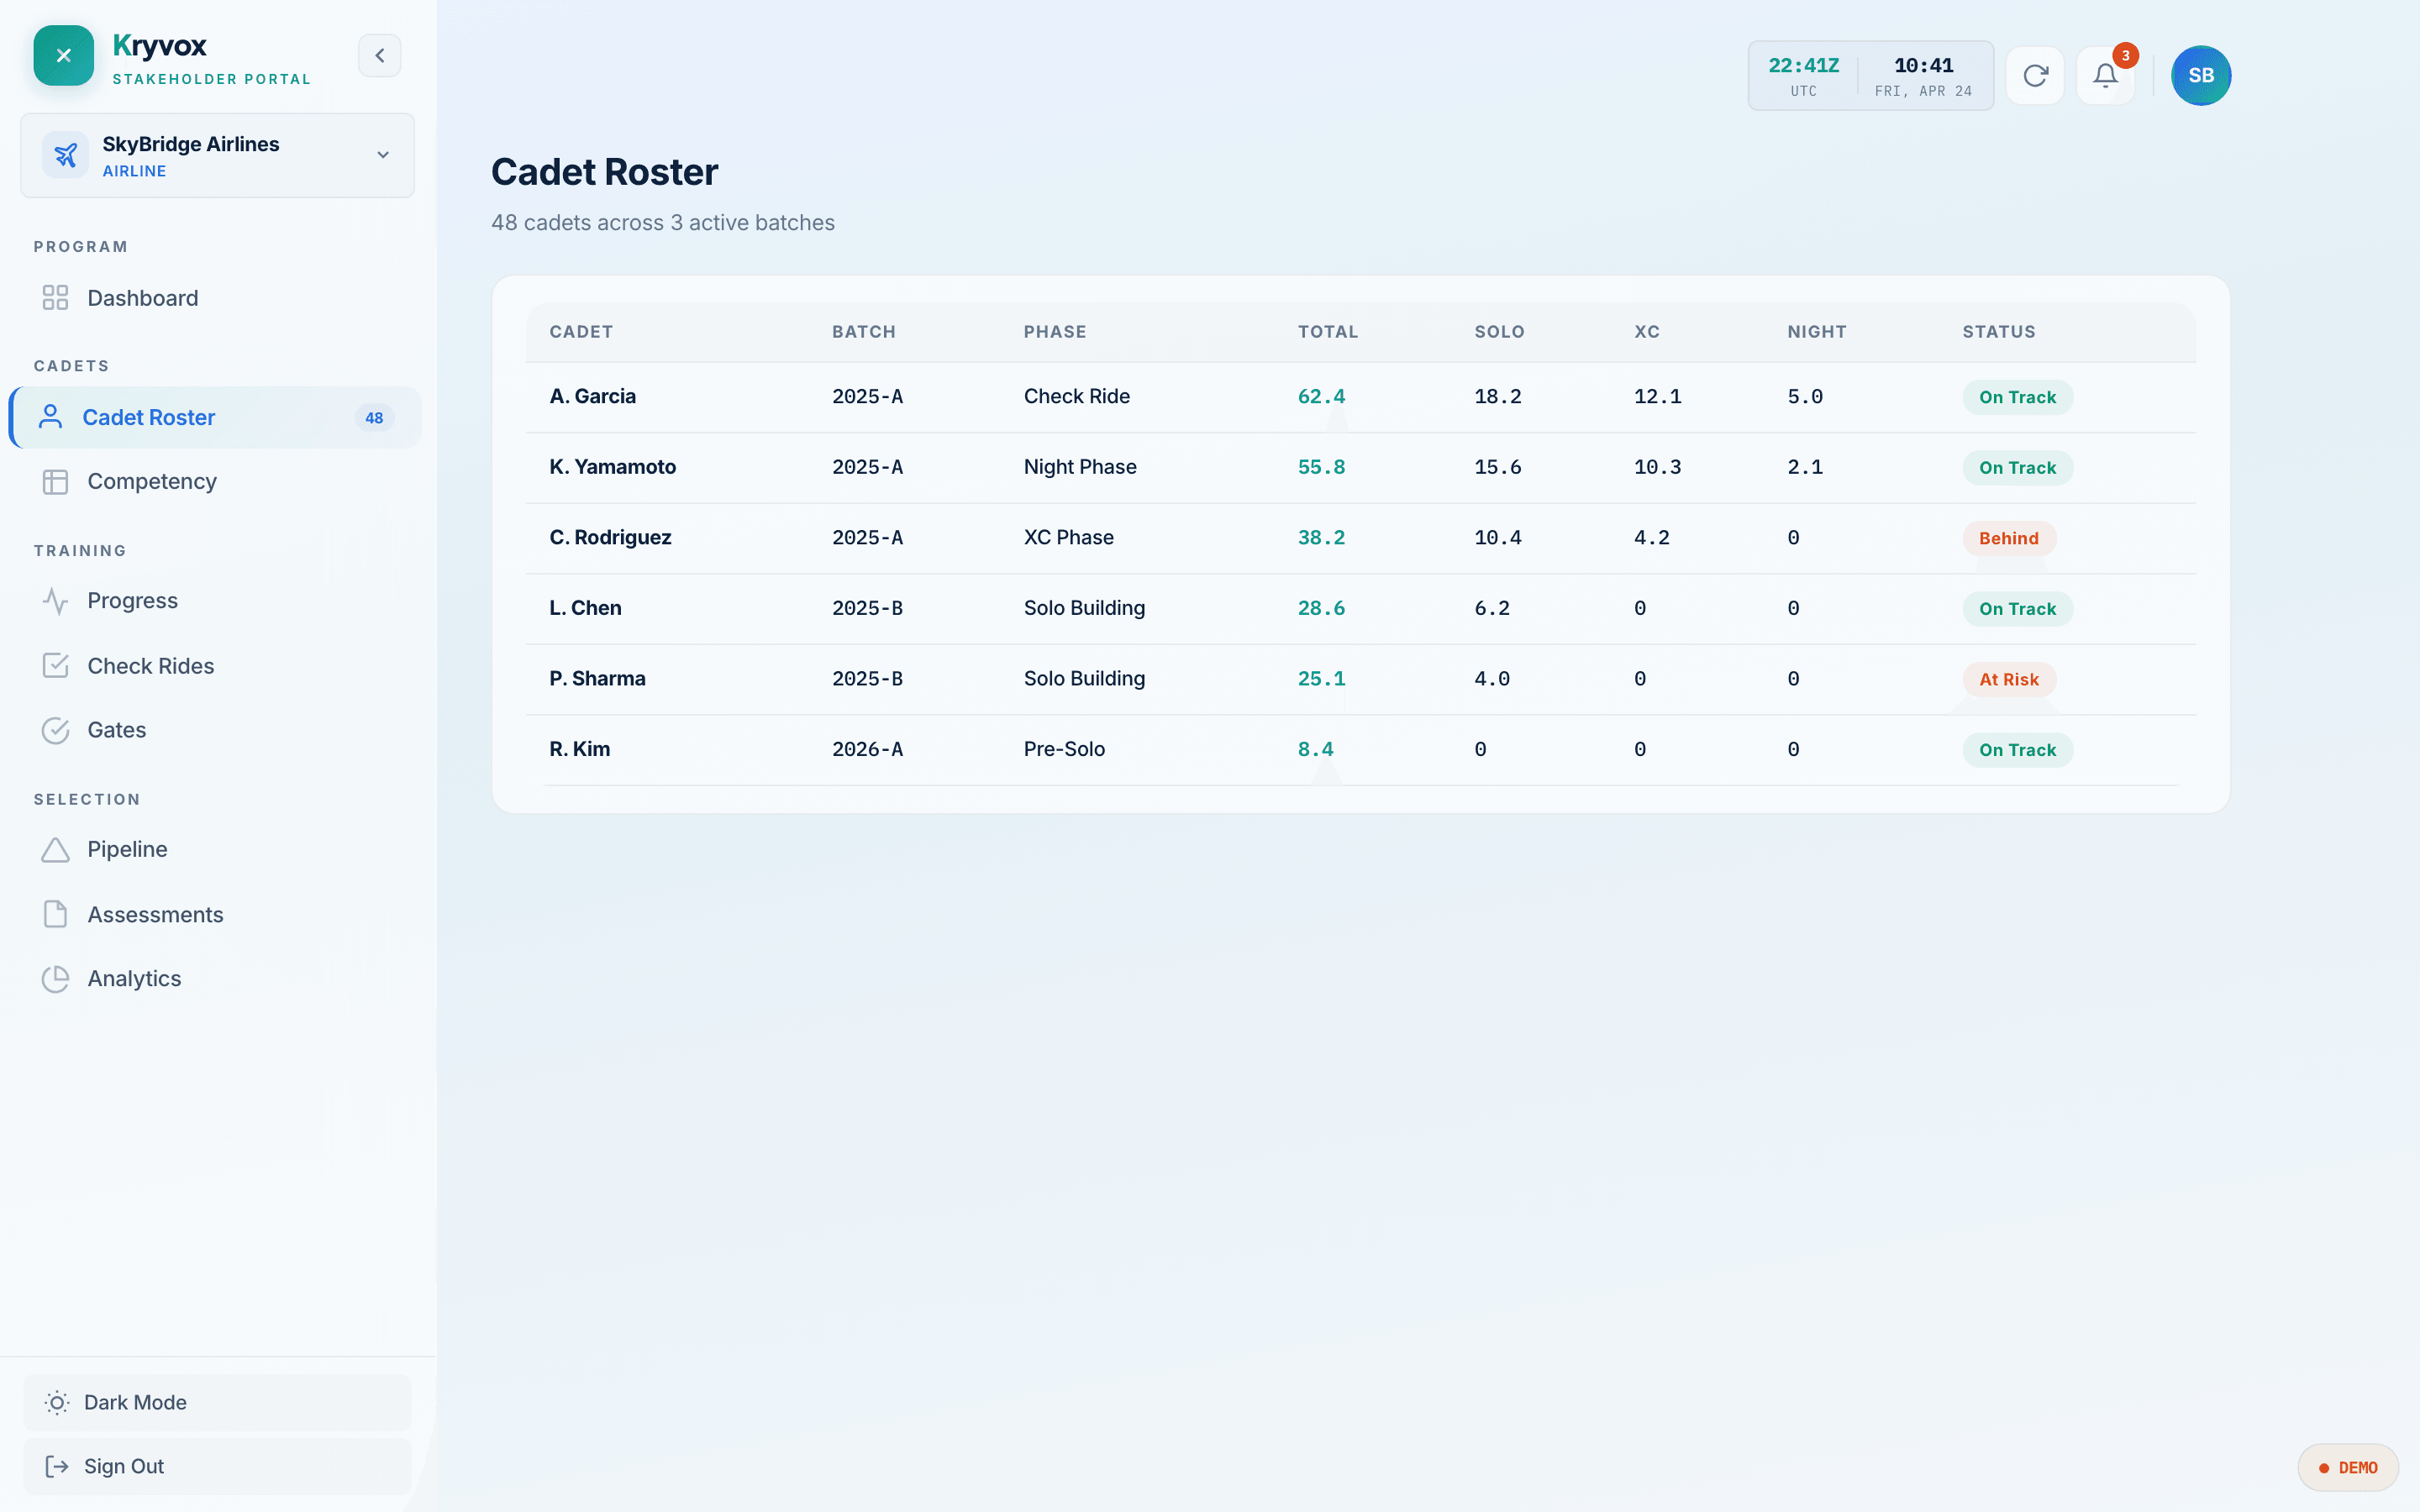Refresh data with the circular arrow button

pos(2035,76)
